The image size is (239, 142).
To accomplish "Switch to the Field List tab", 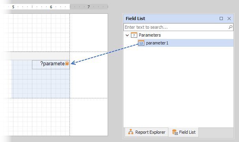I will click(x=183, y=132).
